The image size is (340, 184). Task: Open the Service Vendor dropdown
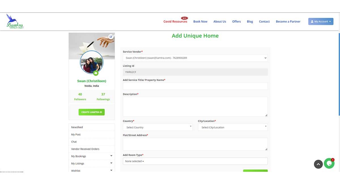(195, 58)
